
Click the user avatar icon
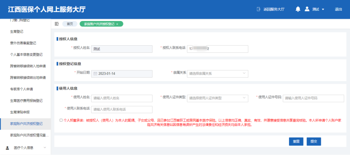coord(307,9)
